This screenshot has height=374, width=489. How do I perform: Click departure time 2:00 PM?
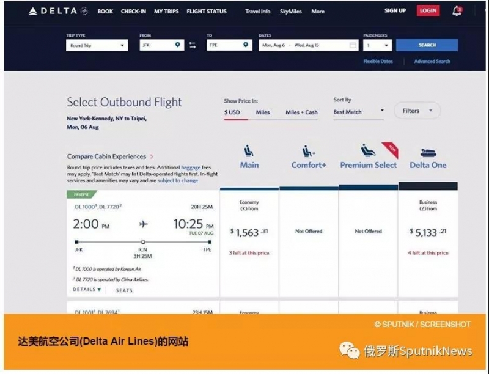coord(91,224)
